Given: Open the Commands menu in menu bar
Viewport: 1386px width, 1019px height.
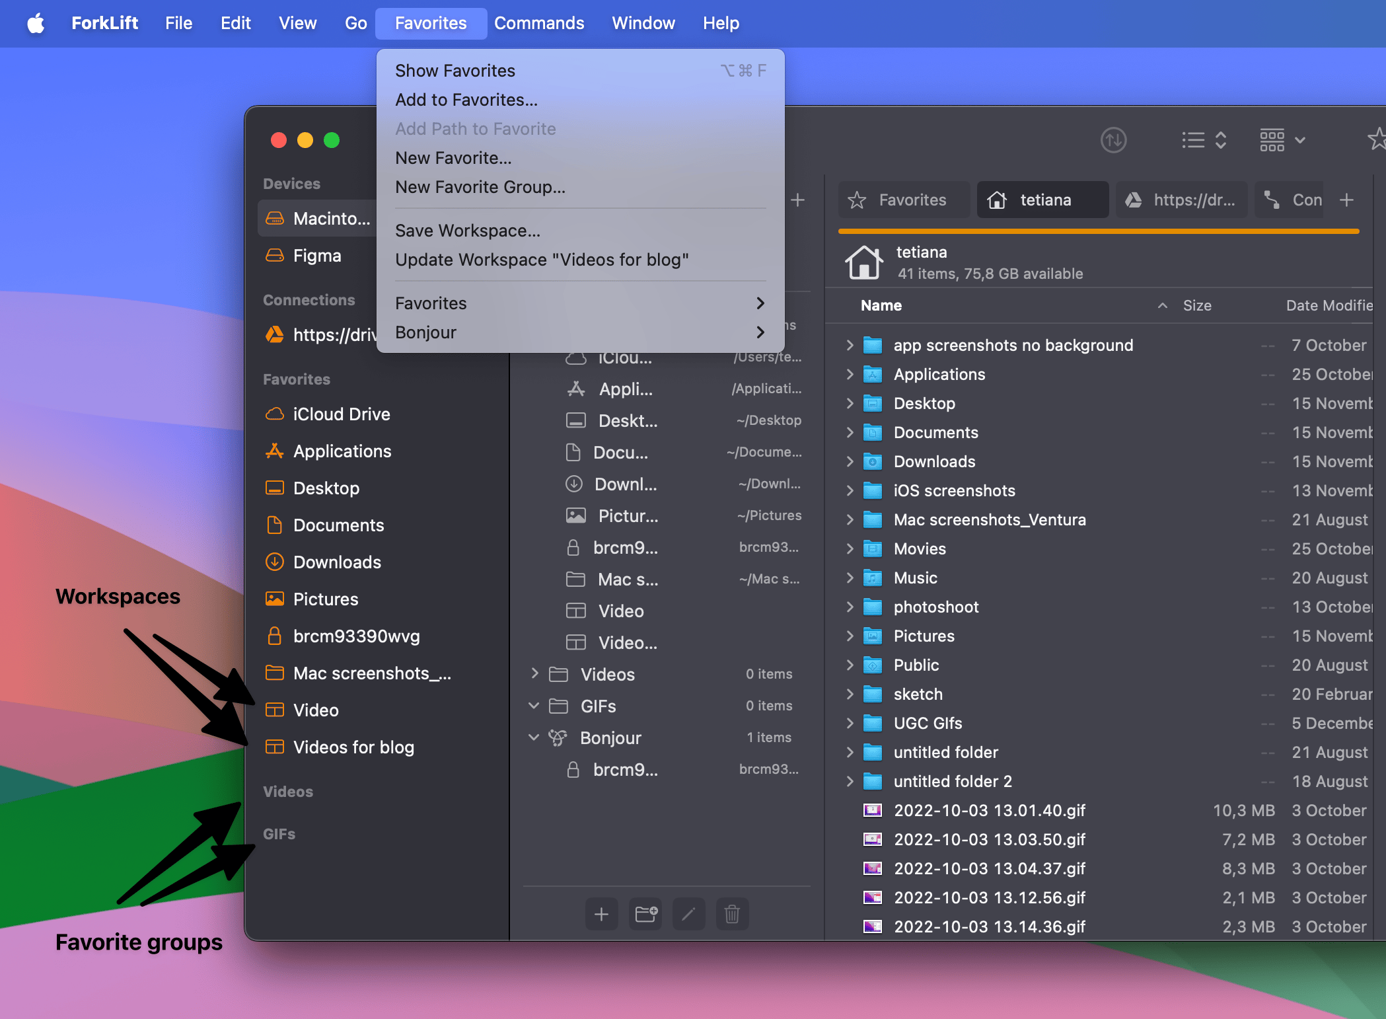Looking at the screenshot, I should point(539,23).
